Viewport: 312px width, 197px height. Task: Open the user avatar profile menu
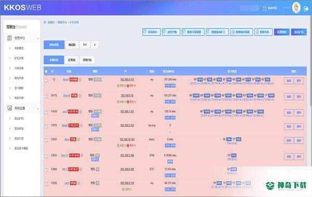(296, 8)
